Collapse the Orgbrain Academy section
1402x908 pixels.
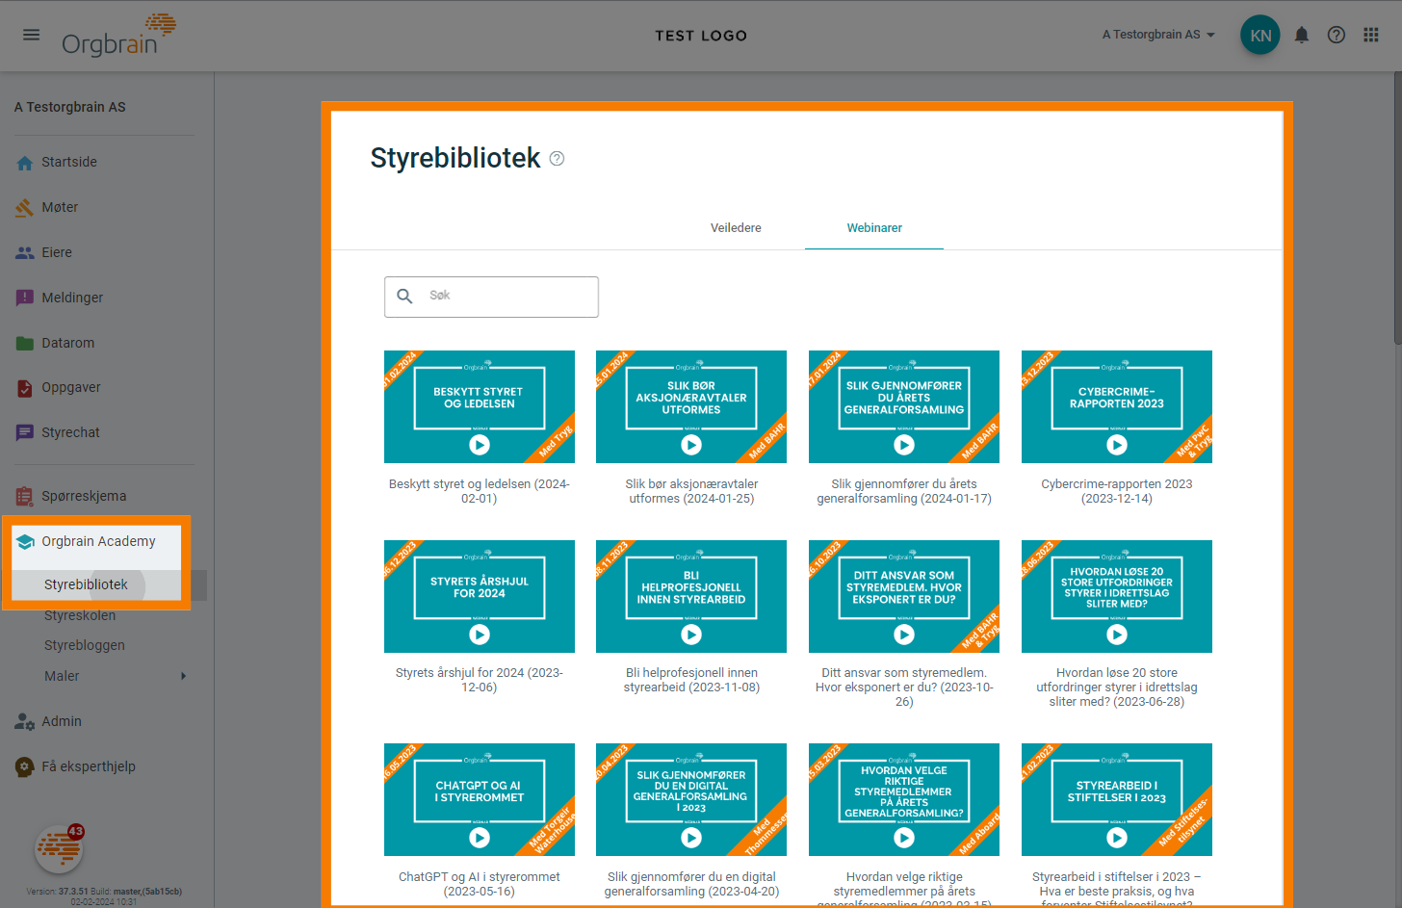point(97,541)
